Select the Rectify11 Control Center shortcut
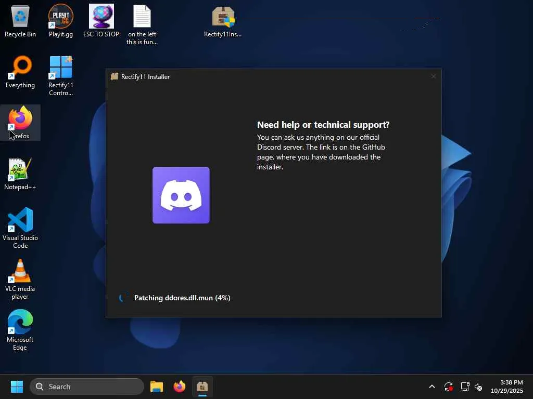The image size is (533, 399). (61, 76)
